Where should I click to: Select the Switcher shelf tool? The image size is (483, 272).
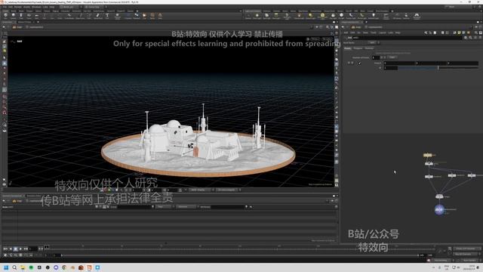406,15
